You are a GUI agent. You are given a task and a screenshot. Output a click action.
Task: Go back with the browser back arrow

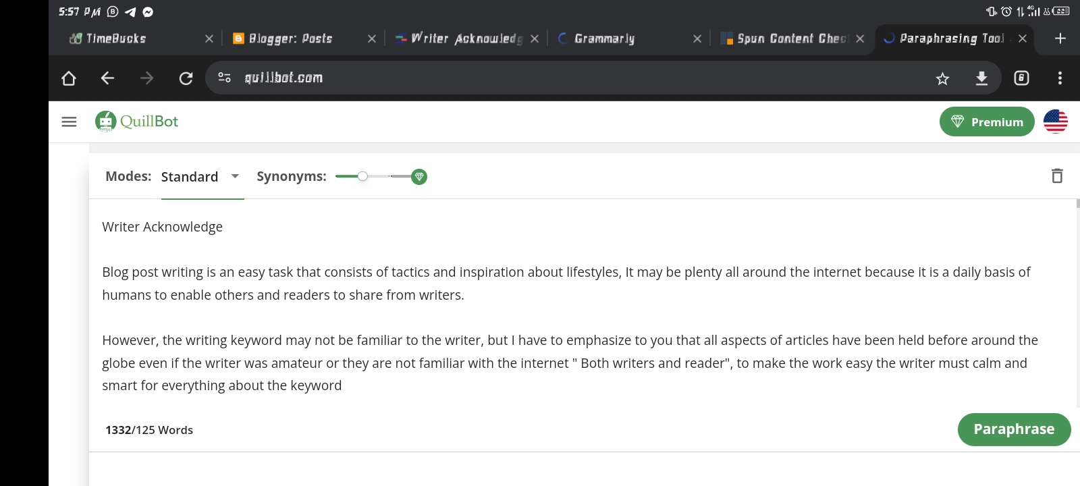coord(107,78)
